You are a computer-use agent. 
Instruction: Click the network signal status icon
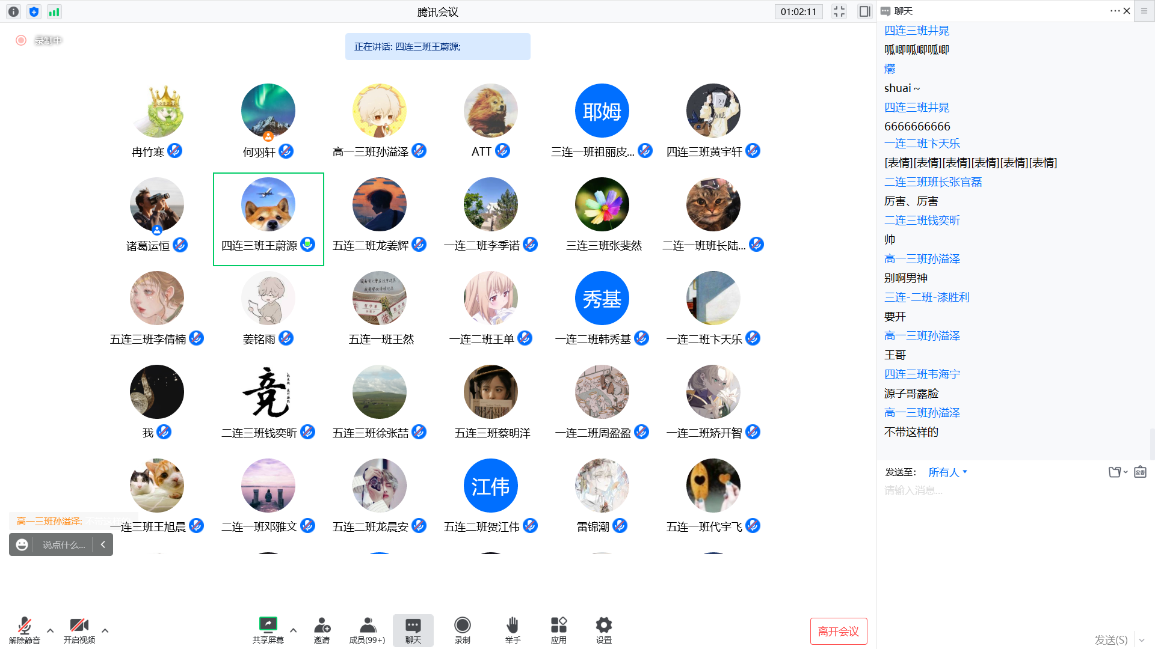point(54,11)
